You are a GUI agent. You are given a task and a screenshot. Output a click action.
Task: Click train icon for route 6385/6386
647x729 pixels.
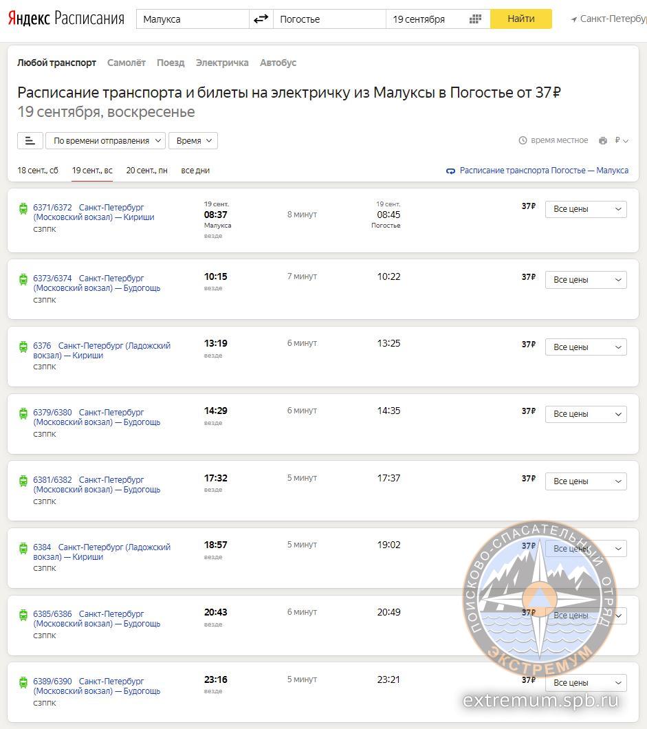pyautogui.click(x=23, y=616)
